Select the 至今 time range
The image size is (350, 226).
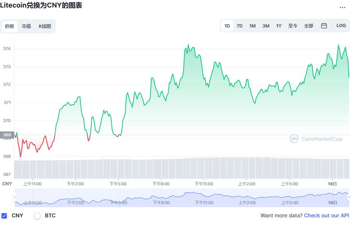click(293, 25)
